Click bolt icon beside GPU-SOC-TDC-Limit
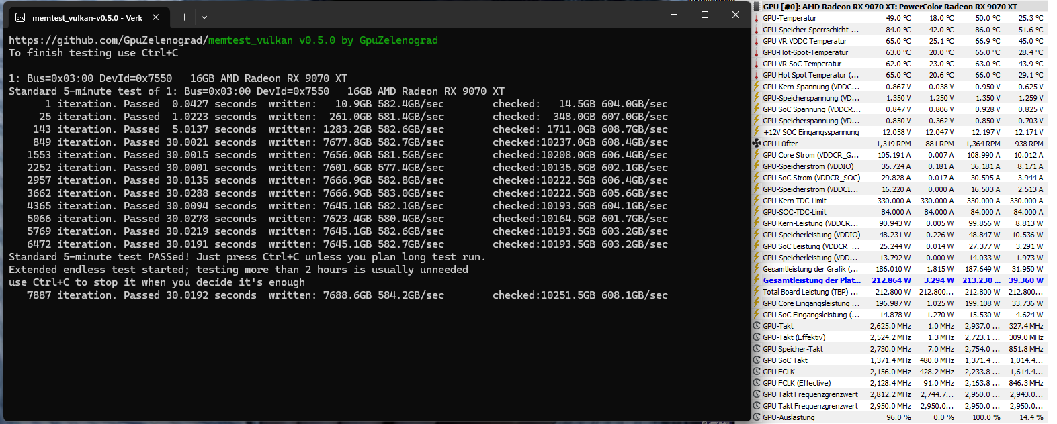The height and width of the screenshot is (424, 1057). pos(757,212)
